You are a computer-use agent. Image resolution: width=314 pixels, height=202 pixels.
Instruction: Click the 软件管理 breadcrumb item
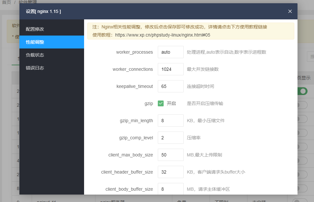[28, 2]
